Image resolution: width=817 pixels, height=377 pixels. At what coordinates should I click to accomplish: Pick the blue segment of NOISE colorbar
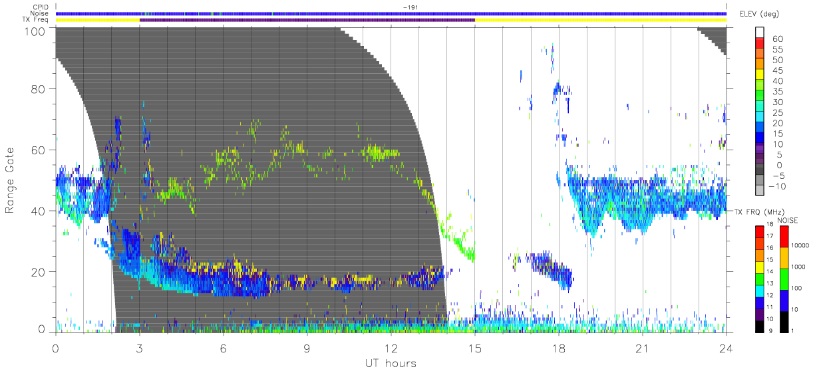pos(784,300)
